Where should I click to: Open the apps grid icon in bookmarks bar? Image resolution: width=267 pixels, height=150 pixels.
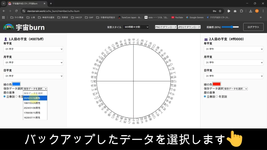click(3, 17)
